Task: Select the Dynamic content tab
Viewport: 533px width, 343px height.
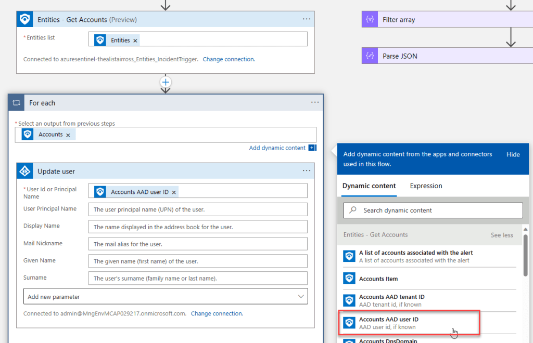Action: click(x=369, y=186)
